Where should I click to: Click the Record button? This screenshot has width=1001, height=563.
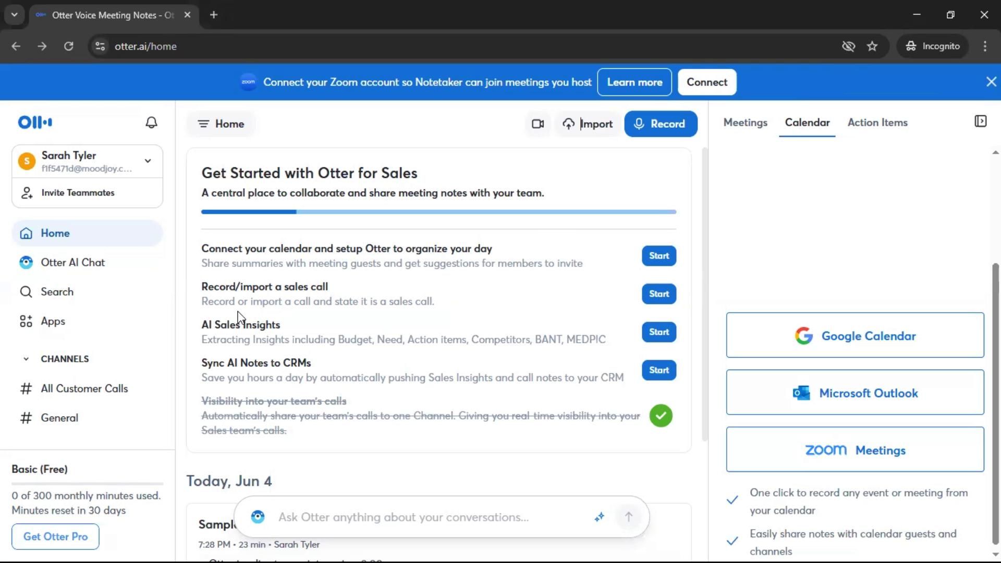click(x=661, y=124)
